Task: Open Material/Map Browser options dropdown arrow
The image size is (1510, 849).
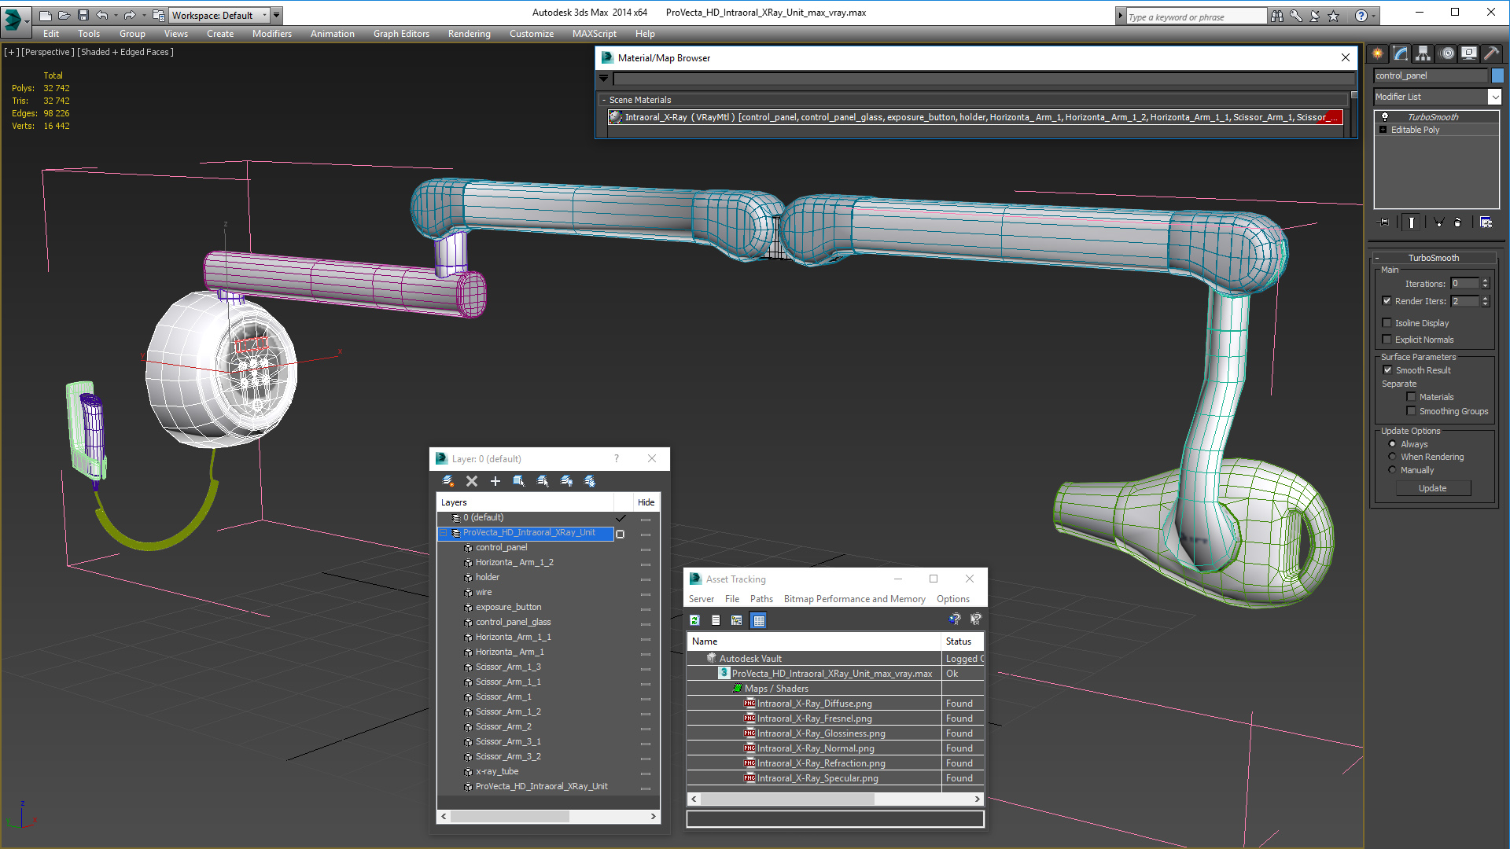Action: point(603,78)
